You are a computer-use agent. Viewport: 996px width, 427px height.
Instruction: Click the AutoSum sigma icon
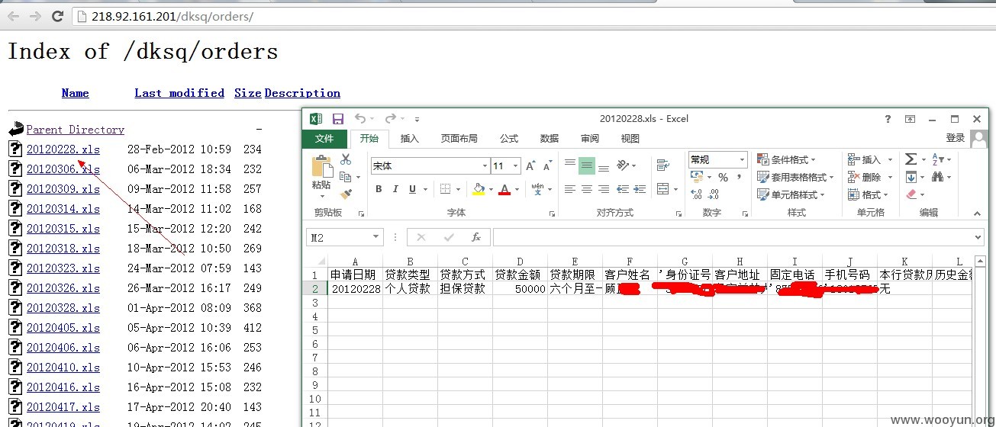point(911,159)
